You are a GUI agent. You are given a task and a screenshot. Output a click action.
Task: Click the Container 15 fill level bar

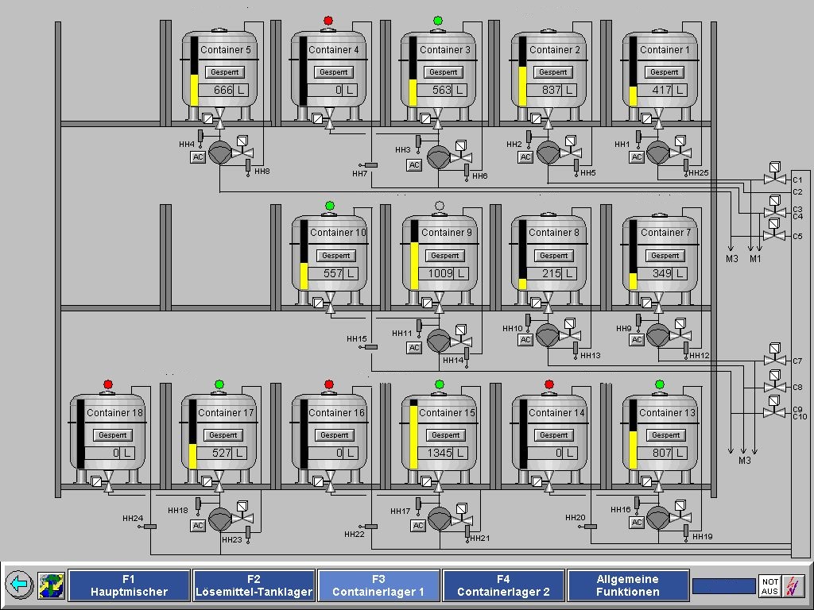(x=414, y=432)
